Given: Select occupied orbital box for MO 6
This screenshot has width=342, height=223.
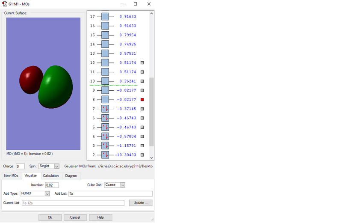Looking at the screenshot, I should tap(105, 118).
